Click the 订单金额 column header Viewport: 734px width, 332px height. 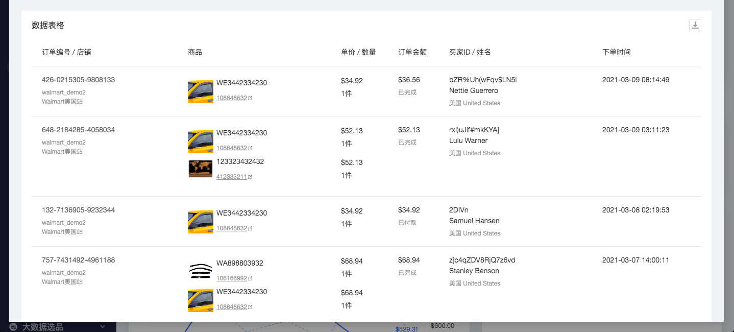click(x=412, y=52)
